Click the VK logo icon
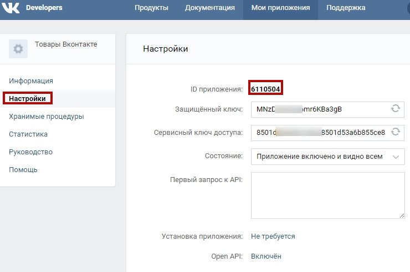Viewport: 410px width, 272px height. point(11,8)
